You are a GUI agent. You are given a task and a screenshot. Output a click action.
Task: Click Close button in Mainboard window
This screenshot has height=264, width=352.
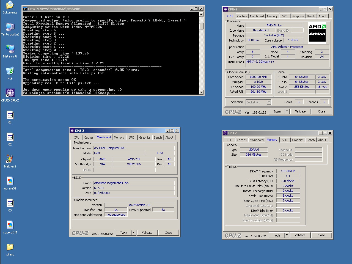coord(168,233)
